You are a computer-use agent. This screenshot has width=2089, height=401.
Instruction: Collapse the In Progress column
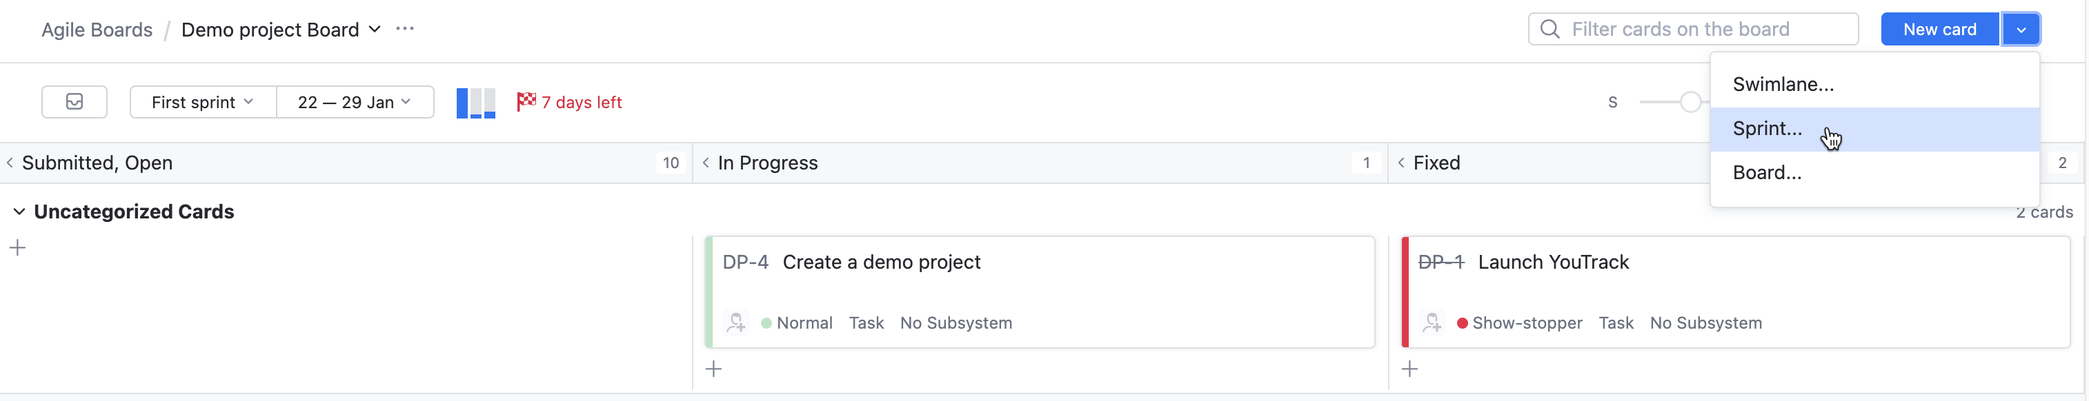[706, 163]
